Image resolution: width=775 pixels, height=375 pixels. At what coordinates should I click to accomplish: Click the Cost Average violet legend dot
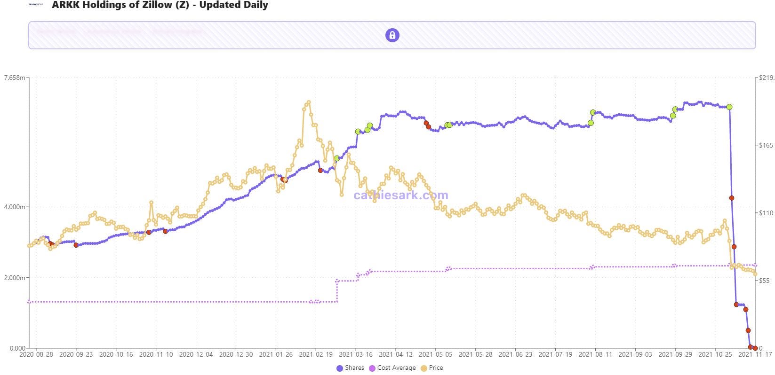tap(372, 368)
